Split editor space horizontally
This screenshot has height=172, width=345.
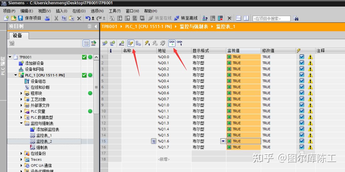click(x=238, y=18)
